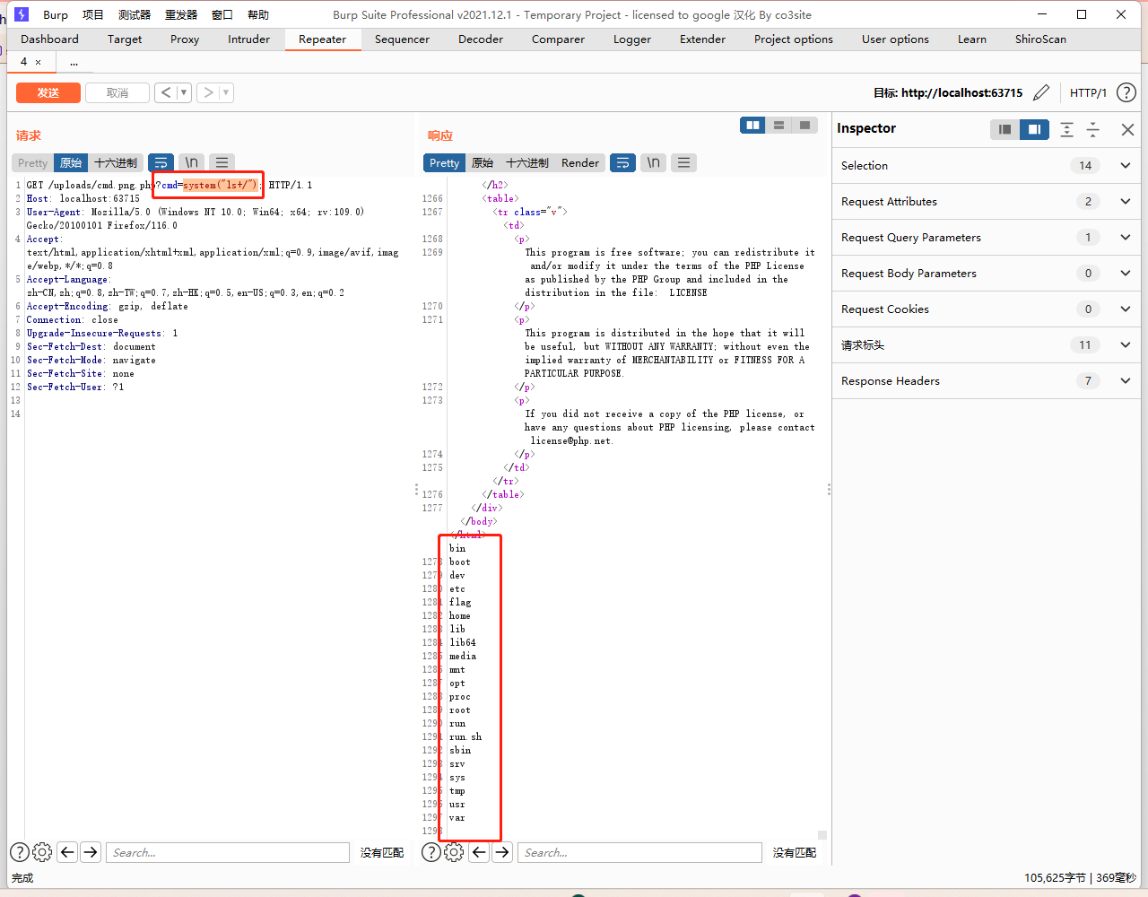This screenshot has height=897, width=1148.
Task: Go to next request with the forward arrow
Action: 208,92
